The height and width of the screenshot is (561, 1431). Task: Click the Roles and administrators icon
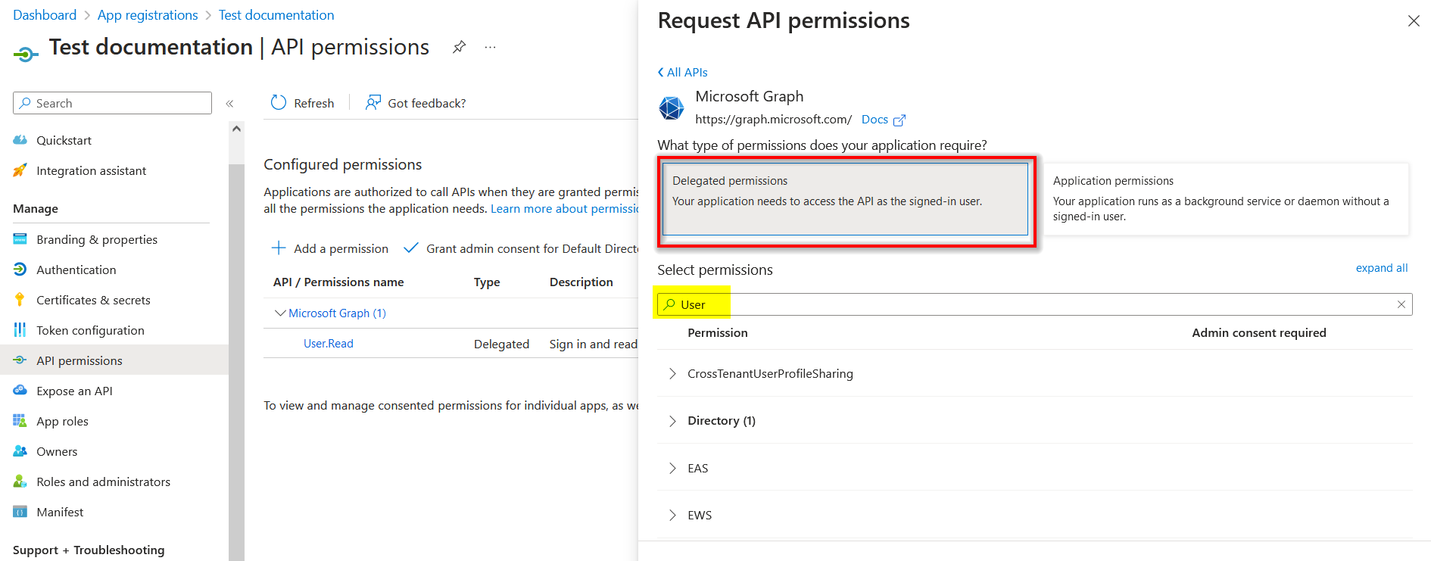click(20, 482)
